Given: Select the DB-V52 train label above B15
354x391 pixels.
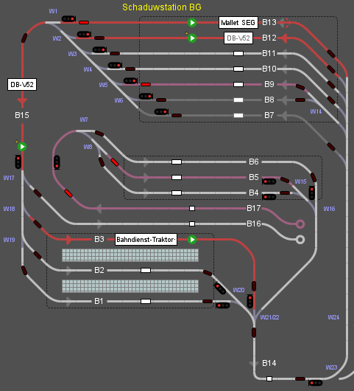Looking at the screenshot, I should (x=22, y=85).
